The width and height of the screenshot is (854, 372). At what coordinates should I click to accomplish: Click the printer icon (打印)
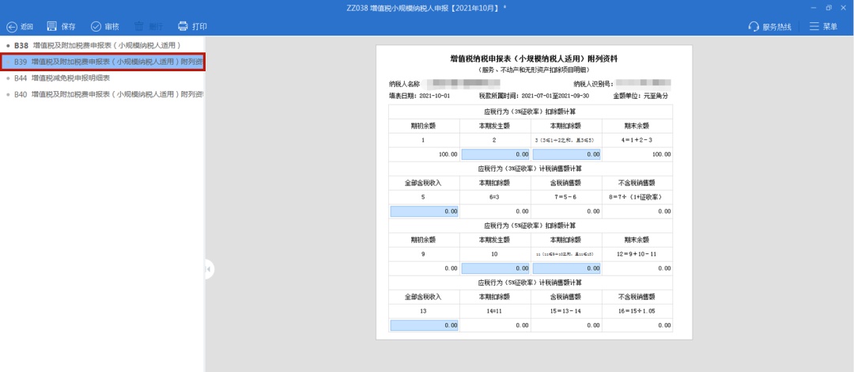point(183,26)
